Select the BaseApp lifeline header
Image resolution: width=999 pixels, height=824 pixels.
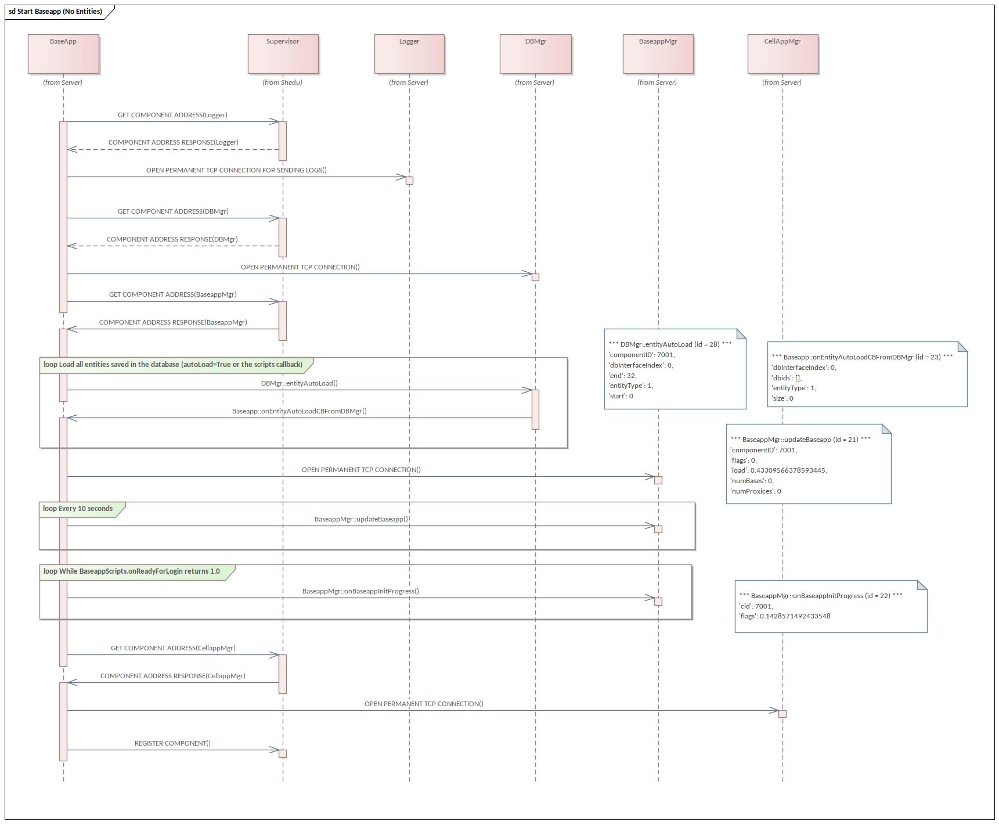click(x=63, y=53)
